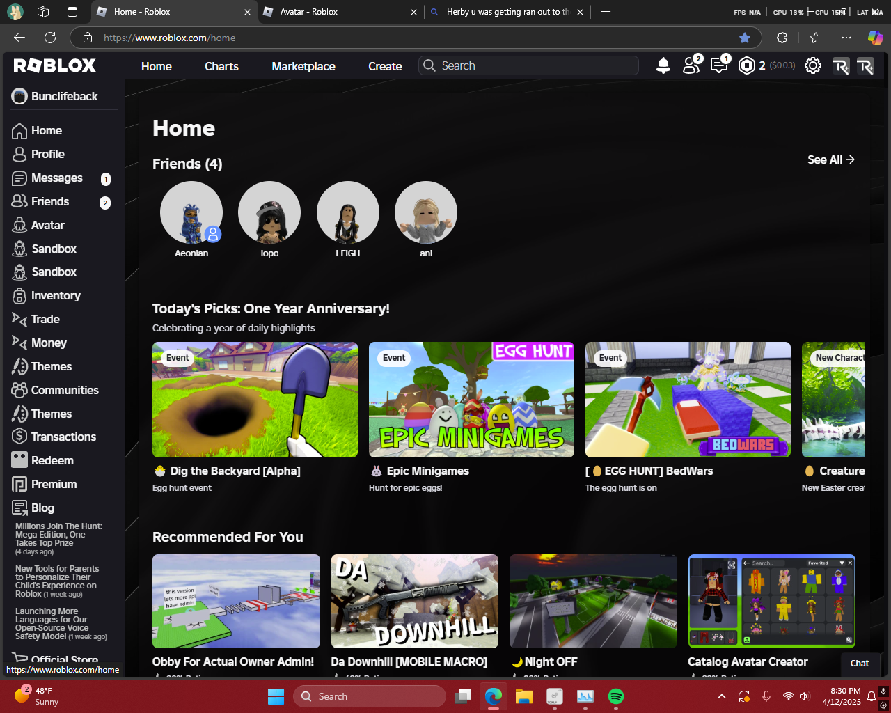Open Bunclifeback profile link in sidebar
The image size is (891, 713).
(x=55, y=96)
